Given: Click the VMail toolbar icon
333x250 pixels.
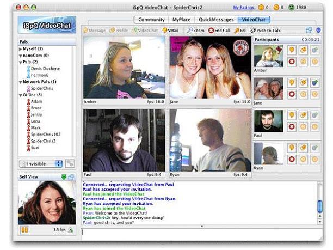Looking at the screenshot, I should pos(170,31).
